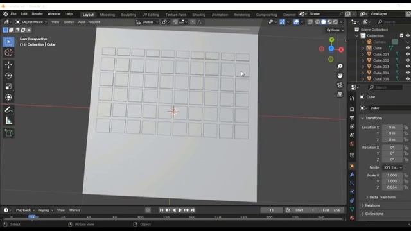Viewport: 411px width, 231px height.
Task: Open the Object Mode dropdown
Action: [31, 22]
